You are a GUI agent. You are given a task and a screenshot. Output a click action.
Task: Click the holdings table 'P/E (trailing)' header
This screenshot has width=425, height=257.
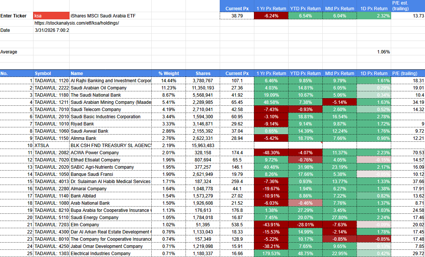[x=408, y=73]
